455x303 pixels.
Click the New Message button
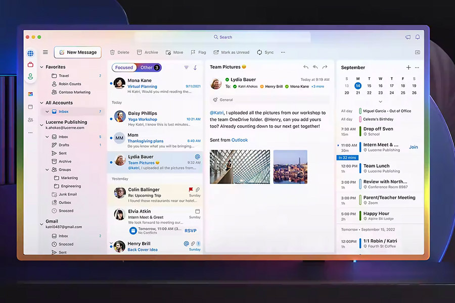(x=78, y=53)
